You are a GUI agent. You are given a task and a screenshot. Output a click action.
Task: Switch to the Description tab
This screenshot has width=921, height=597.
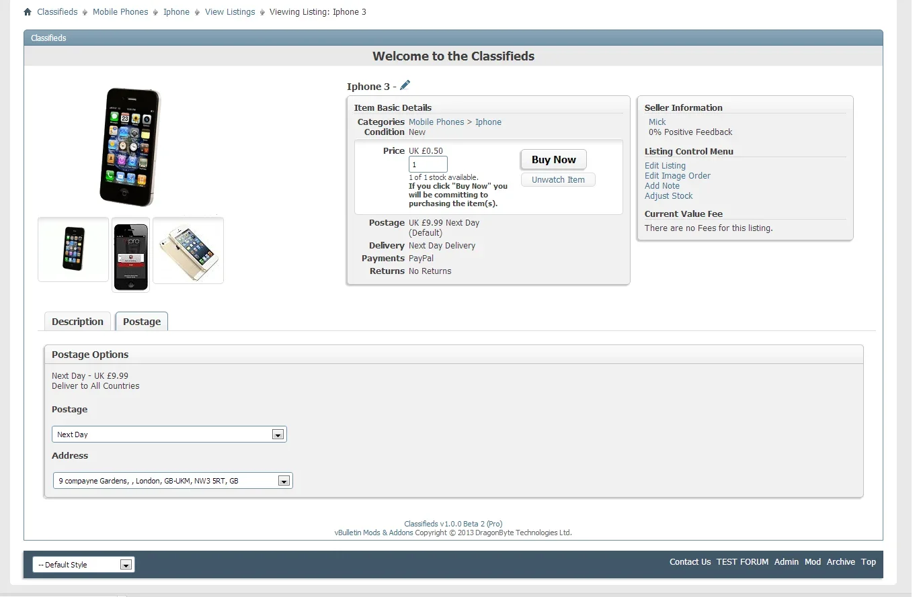(x=77, y=322)
